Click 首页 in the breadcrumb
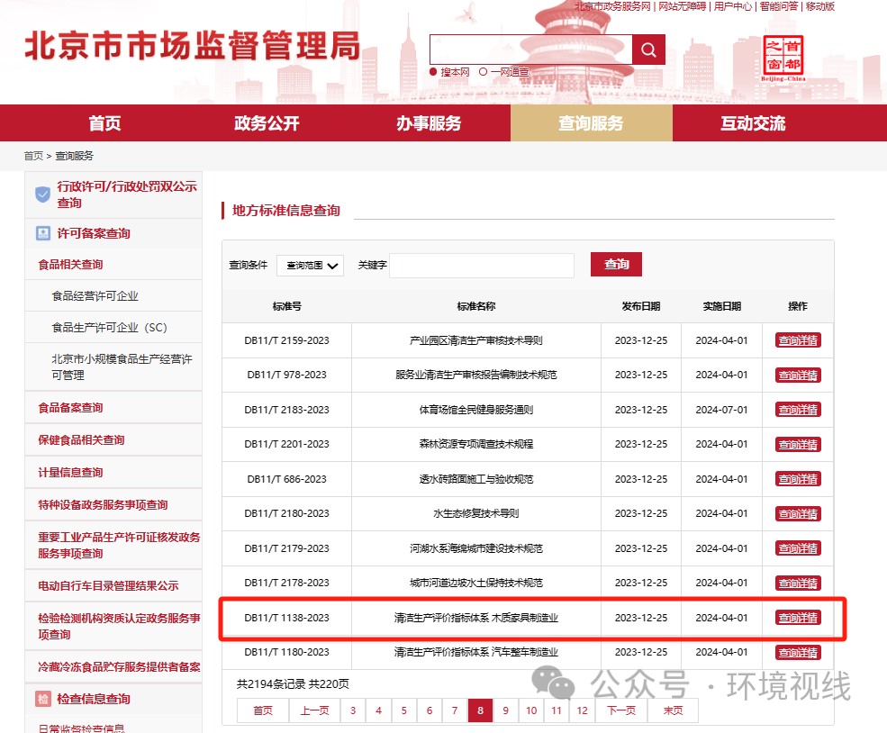 [33, 156]
